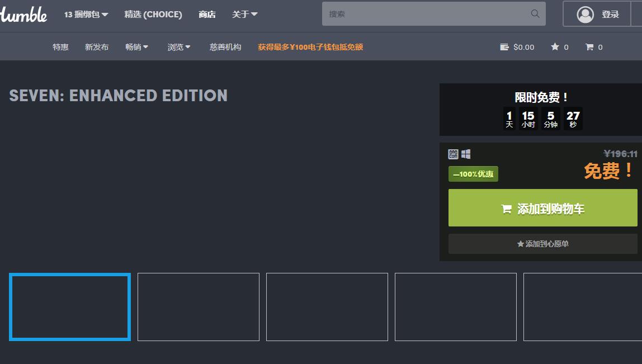Click the search magnifier icon
The height and width of the screenshot is (364, 642).
click(535, 13)
